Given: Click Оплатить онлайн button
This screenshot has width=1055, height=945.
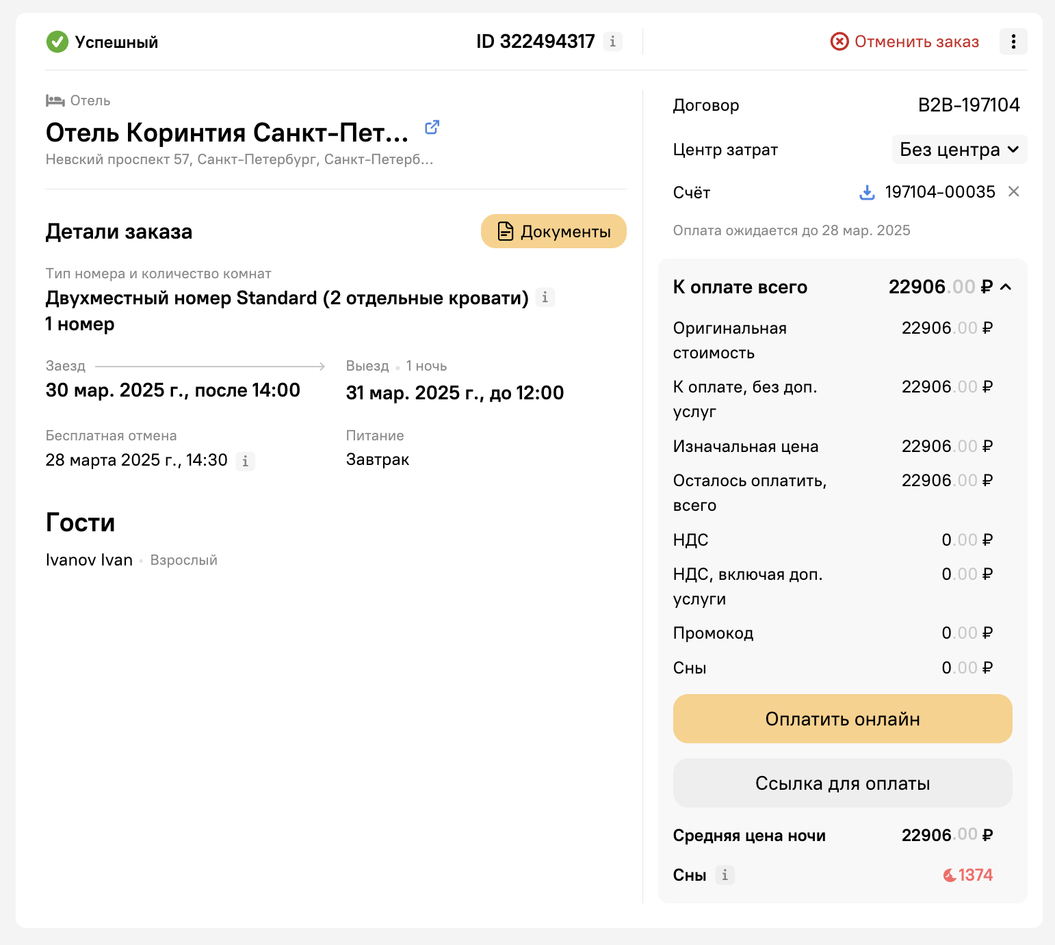Looking at the screenshot, I should point(842,719).
